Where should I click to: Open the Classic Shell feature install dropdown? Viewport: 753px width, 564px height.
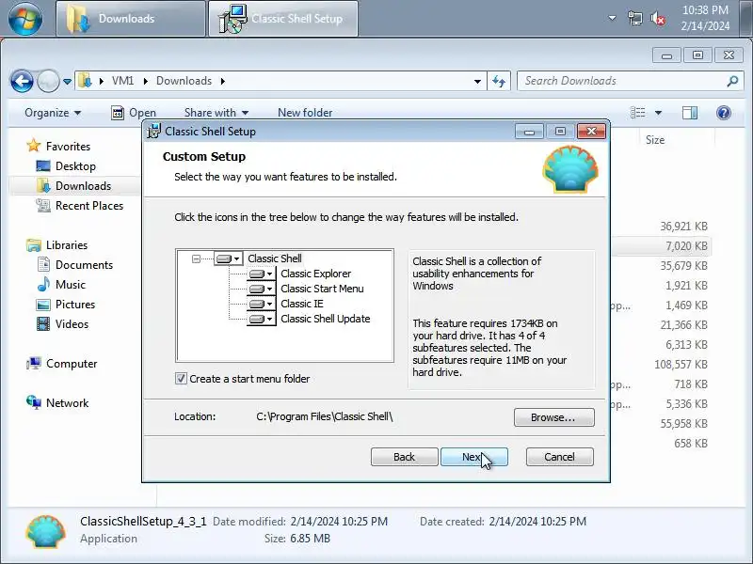pyautogui.click(x=228, y=259)
